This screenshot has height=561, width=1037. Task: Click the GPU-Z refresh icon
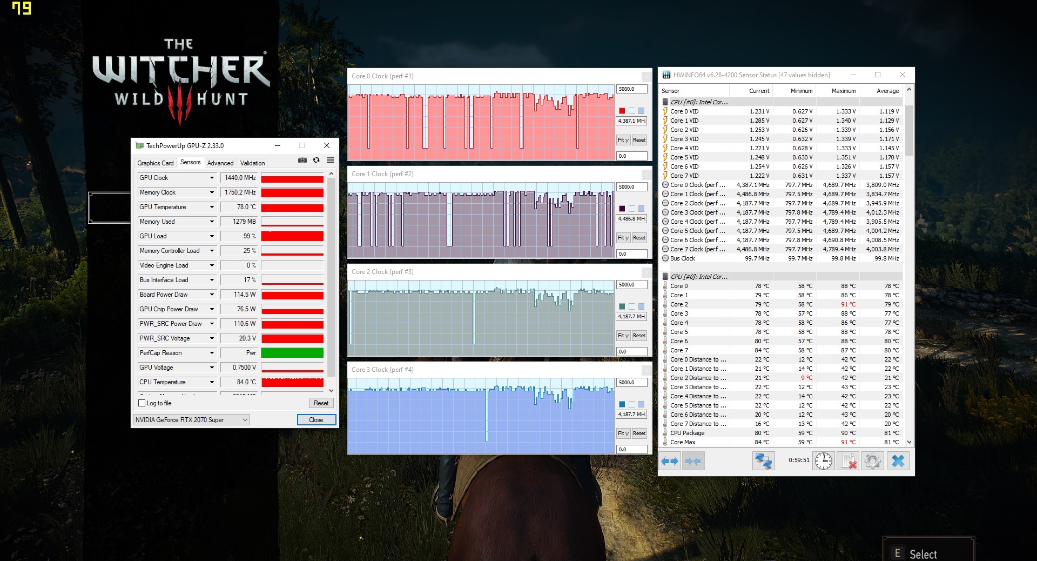tap(317, 161)
